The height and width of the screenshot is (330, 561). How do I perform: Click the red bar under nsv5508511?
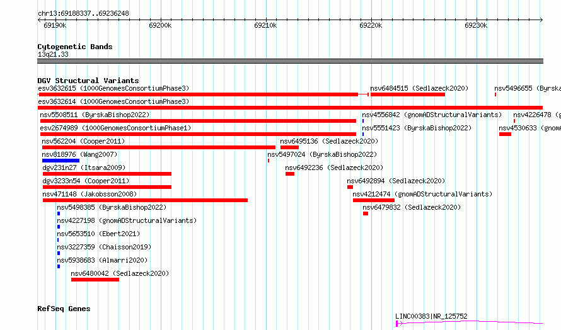pos(198,121)
